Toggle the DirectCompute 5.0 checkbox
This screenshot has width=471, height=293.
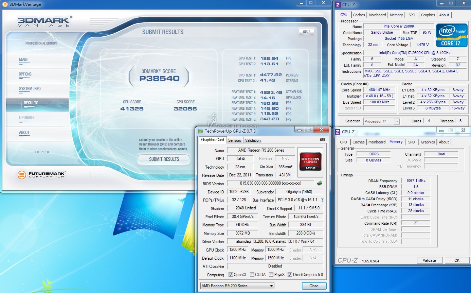coord(290,275)
